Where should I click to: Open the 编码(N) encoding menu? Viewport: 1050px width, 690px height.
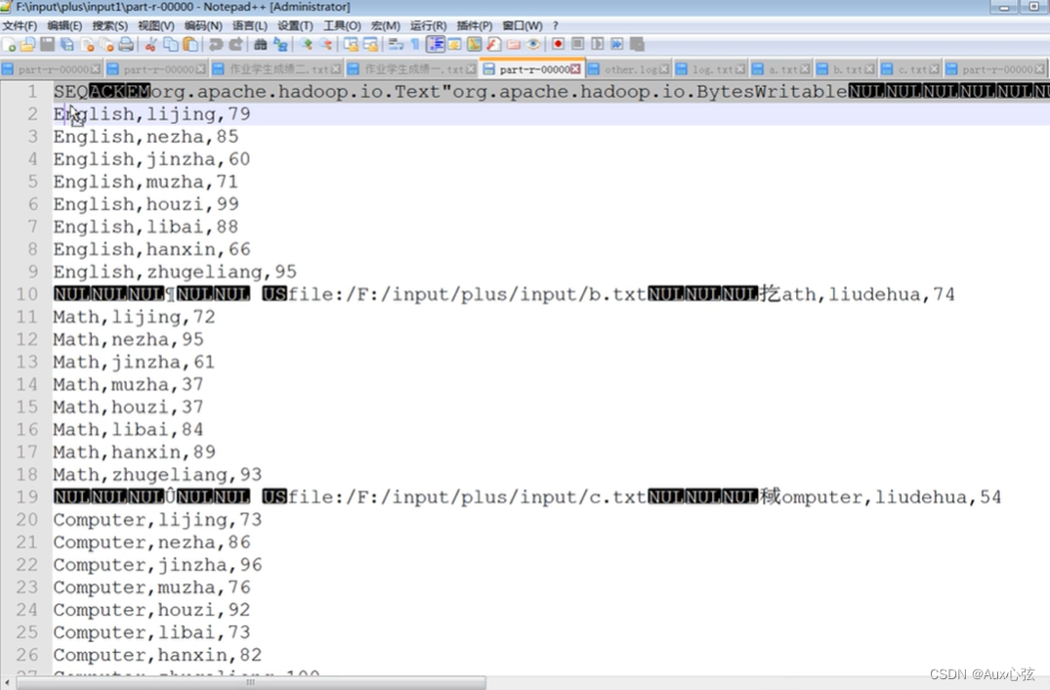[202, 25]
